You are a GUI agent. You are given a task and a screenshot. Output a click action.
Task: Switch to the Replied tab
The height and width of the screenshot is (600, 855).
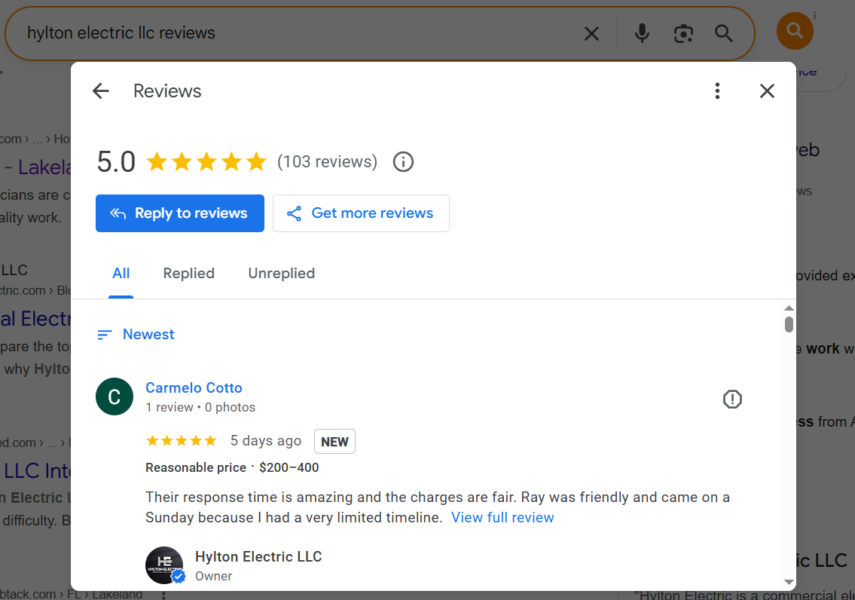pos(188,273)
